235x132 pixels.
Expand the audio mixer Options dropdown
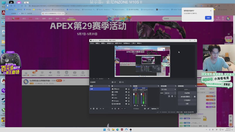click(155, 109)
